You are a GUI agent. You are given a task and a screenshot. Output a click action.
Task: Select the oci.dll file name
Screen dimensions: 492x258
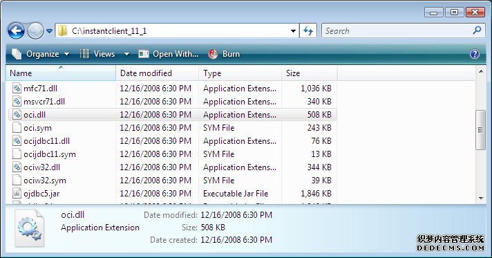(x=35, y=115)
